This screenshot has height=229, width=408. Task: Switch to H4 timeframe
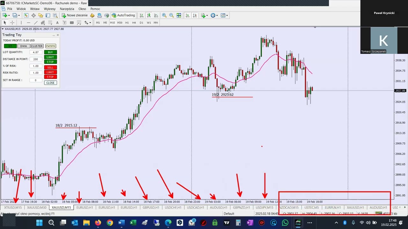pyautogui.click(x=134, y=23)
